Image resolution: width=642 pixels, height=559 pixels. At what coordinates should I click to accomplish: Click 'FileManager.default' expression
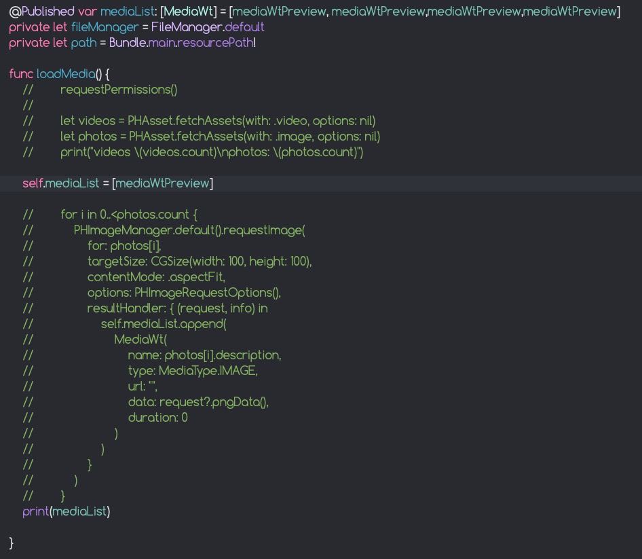tap(208, 27)
